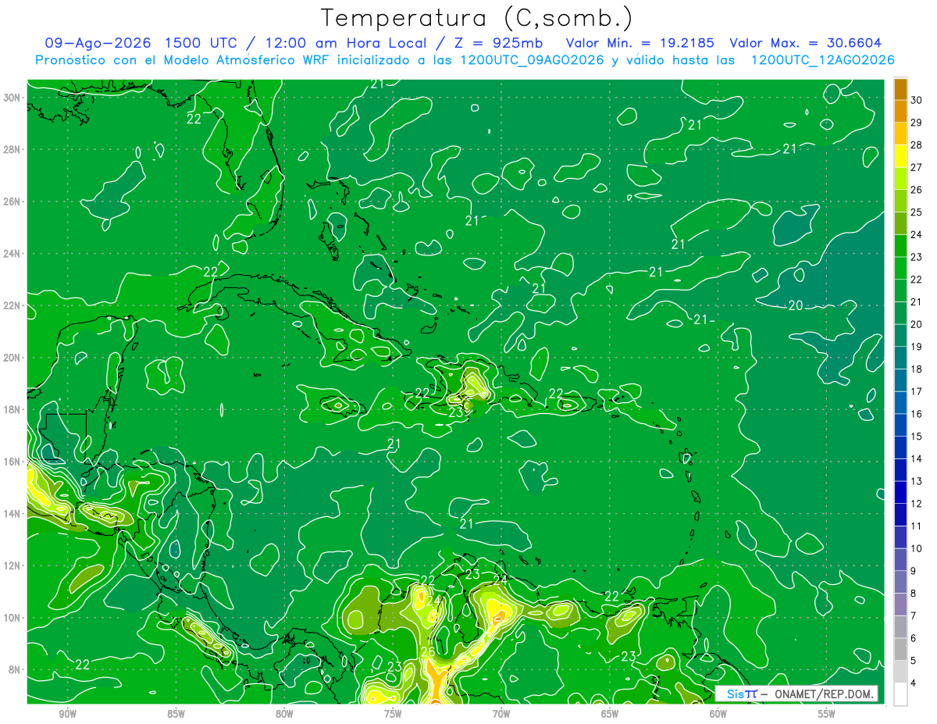This screenshot has height=724, width=937.
Task: Click "Valor Min. = 19.2185" in the header
Action: pos(641,43)
